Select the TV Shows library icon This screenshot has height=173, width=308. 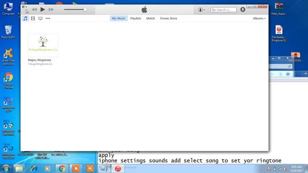tap(40, 18)
